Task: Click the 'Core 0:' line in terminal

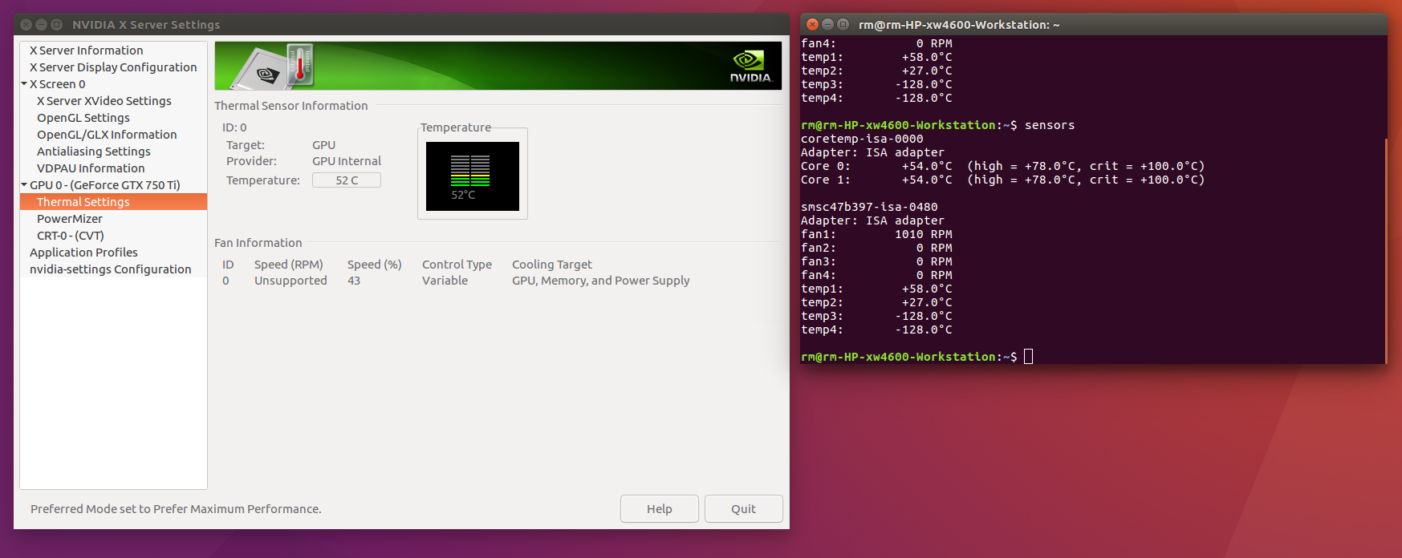Action: click(x=1003, y=166)
